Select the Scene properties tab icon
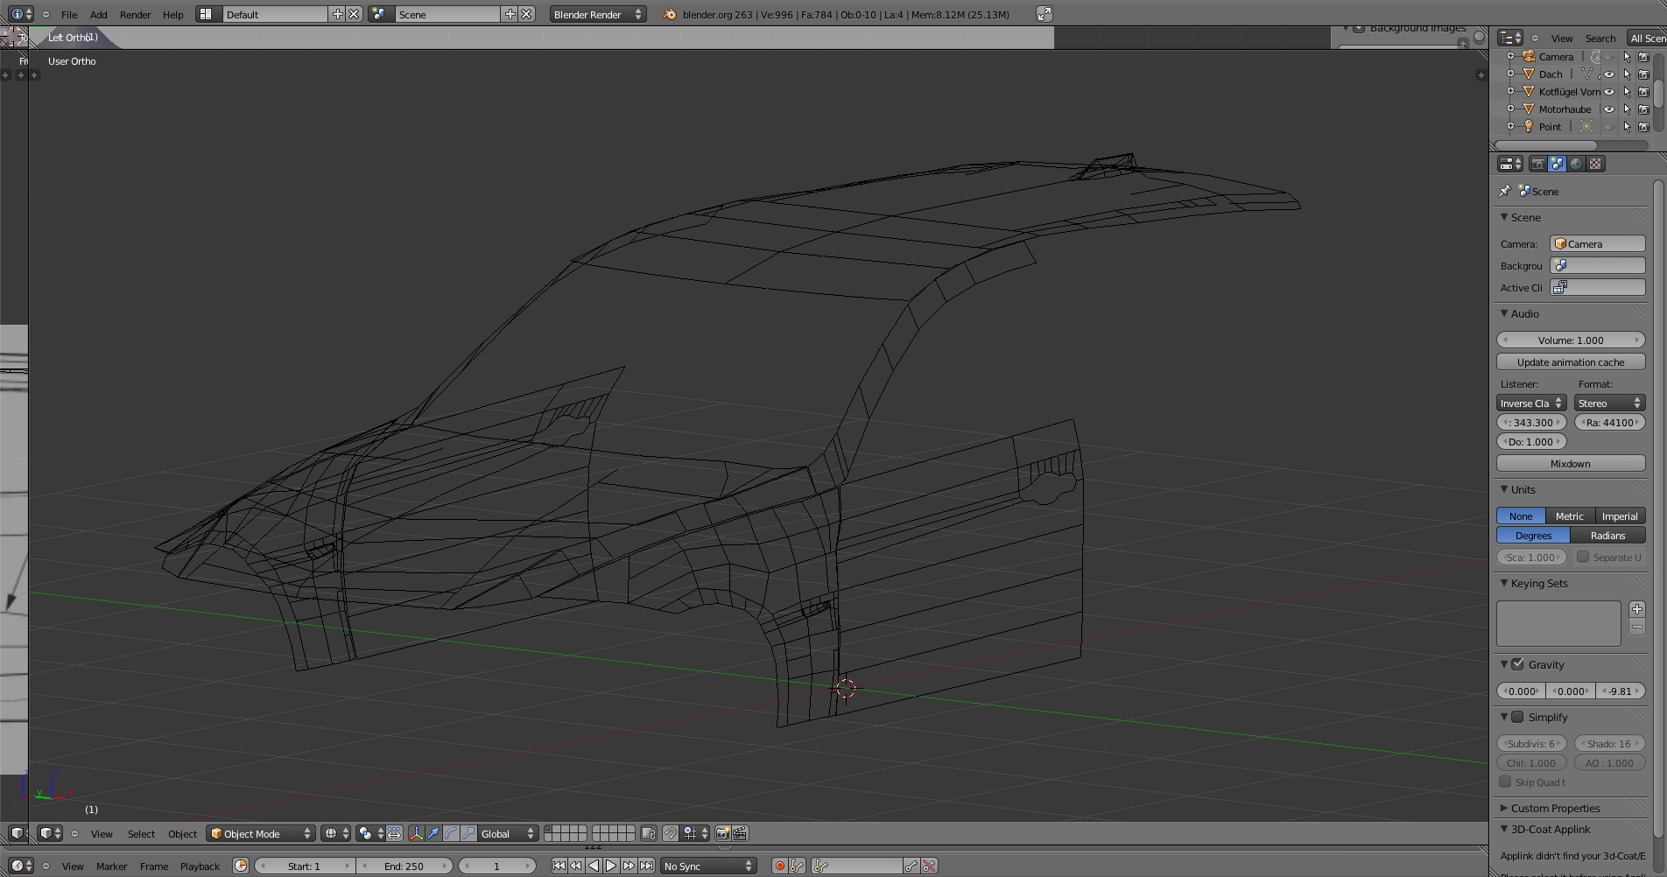The height and width of the screenshot is (877, 1667). (x=1557, y=164)
